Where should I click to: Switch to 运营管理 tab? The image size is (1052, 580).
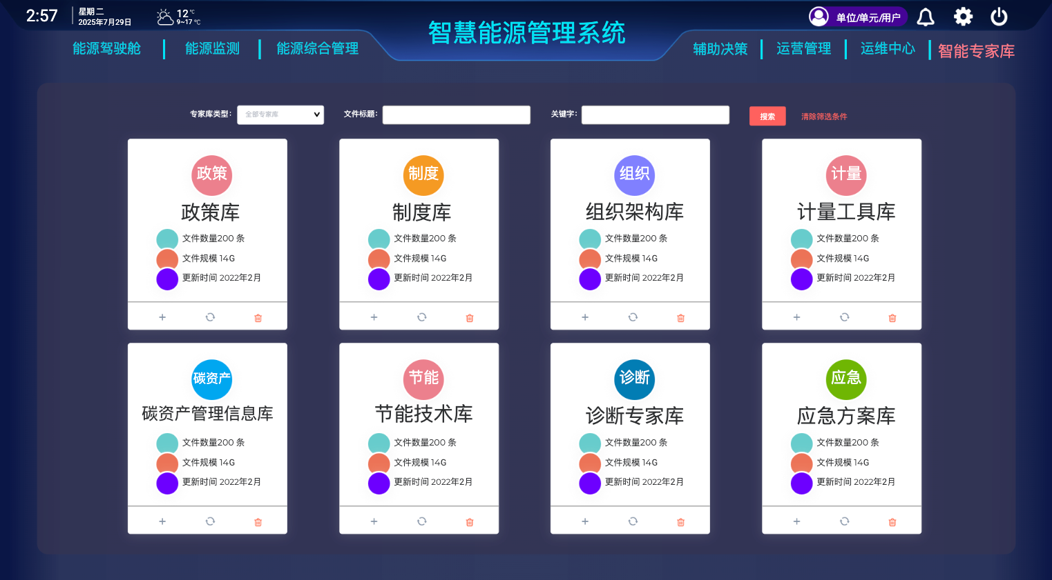point(804,48)
